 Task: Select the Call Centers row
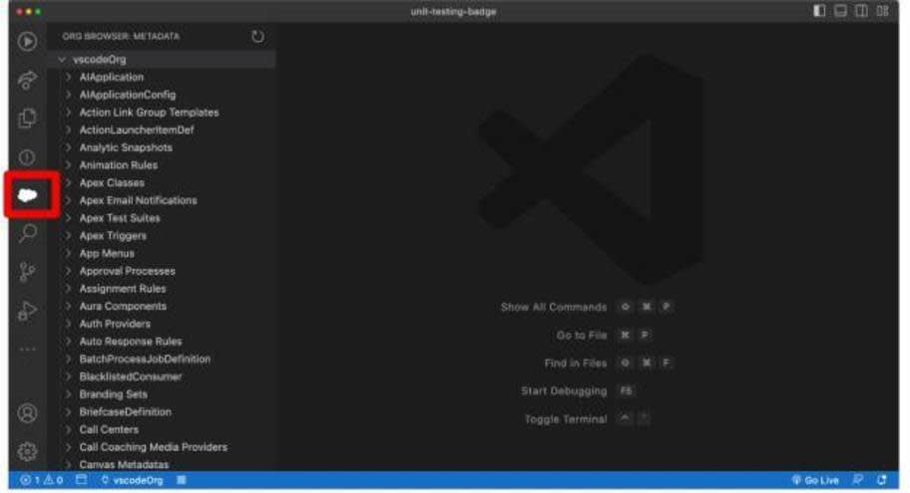162,429
